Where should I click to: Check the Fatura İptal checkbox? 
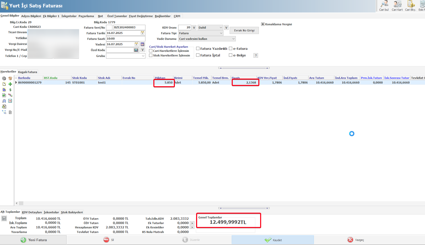click(198, 55)
